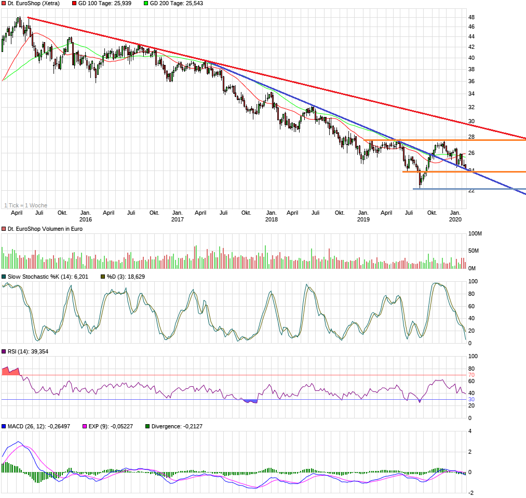Click the 2017 year label on time axis
The image size is (526, 498).
coord(178,219)
